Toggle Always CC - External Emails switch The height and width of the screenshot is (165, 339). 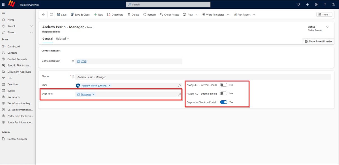point(224,94)
